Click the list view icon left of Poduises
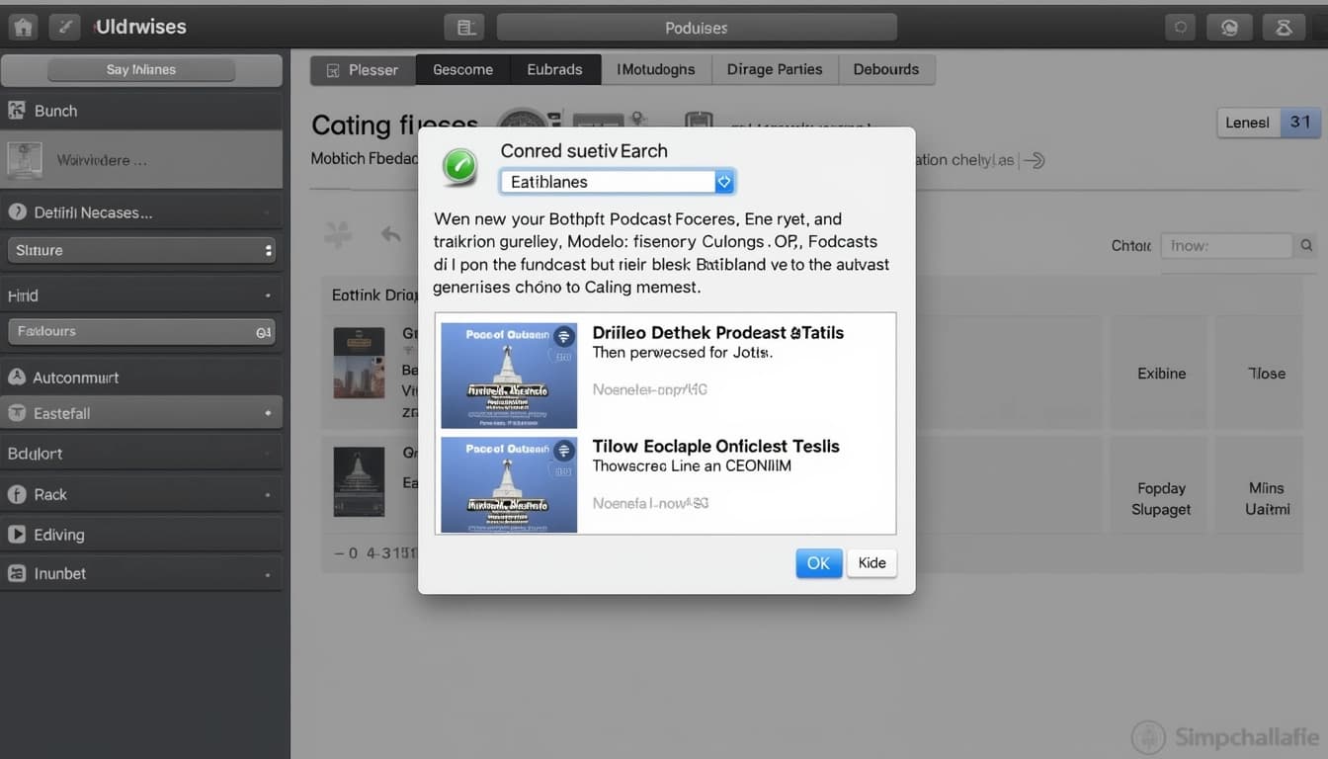 (x=463, y=28)
